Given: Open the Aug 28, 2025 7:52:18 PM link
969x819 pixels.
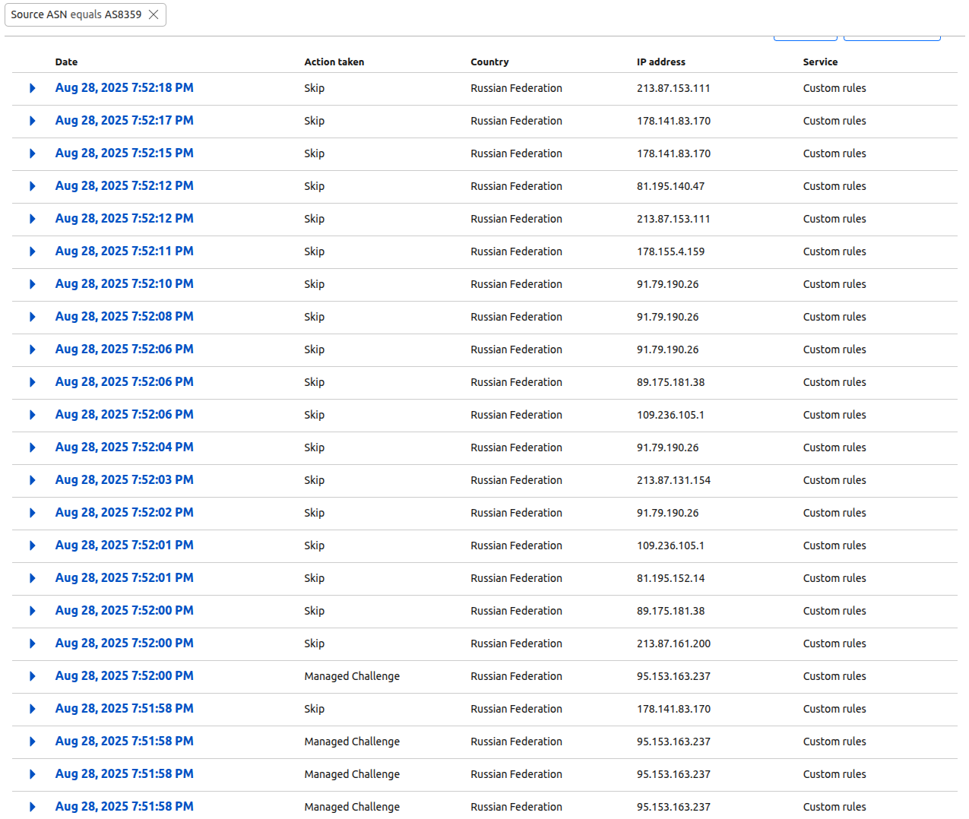Looking at the screenshot, I should click(x=124, y=88).
